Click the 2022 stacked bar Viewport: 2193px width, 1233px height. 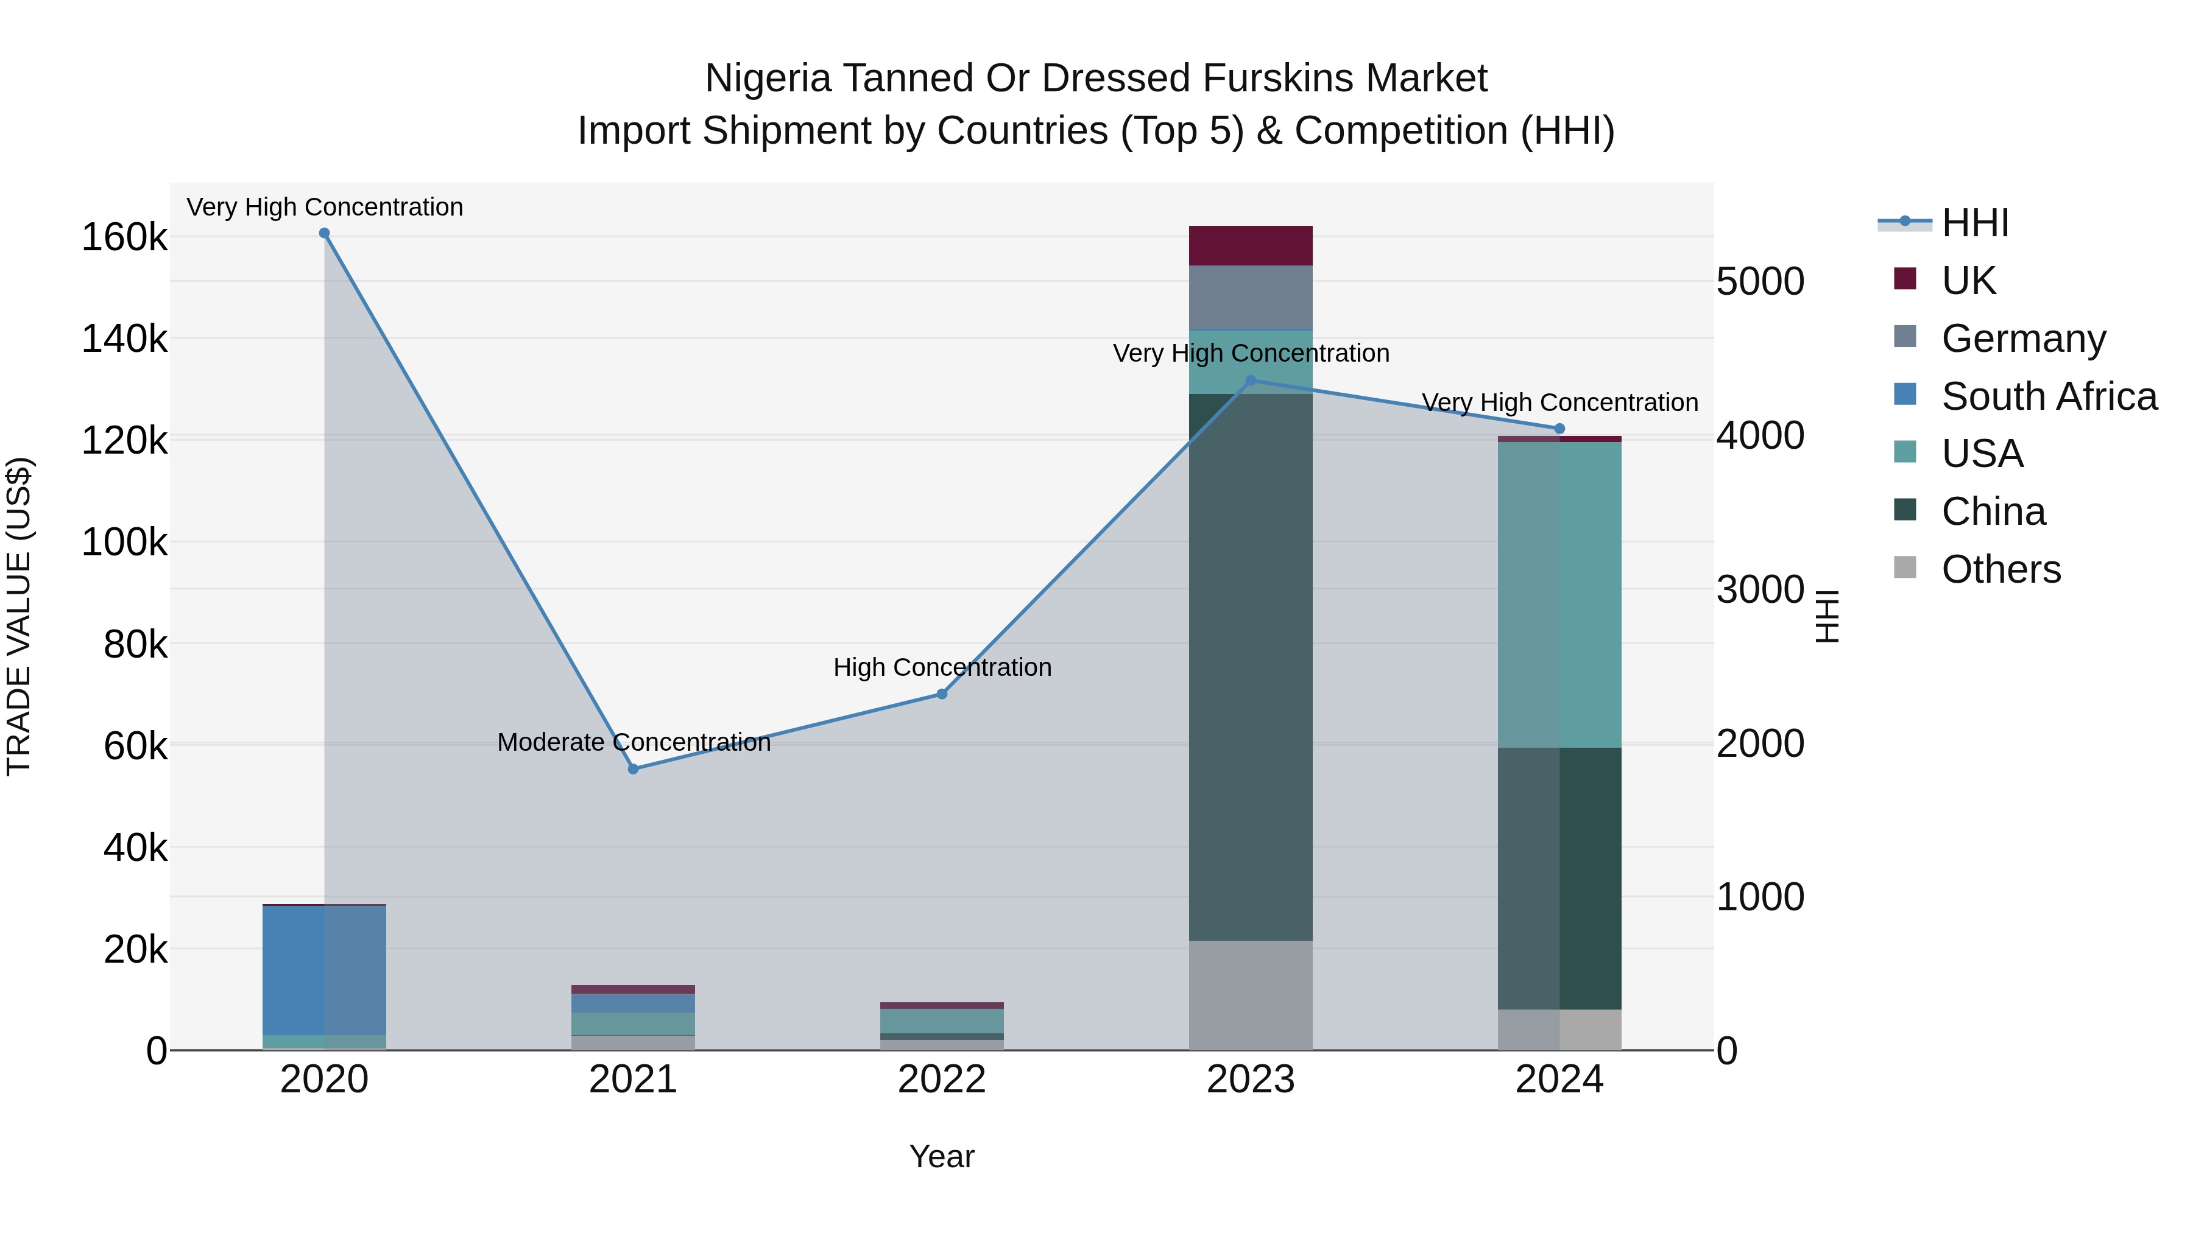coord(942,1026)
